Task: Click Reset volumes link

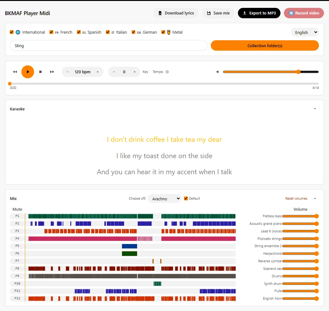Action: tap(296, 198)
